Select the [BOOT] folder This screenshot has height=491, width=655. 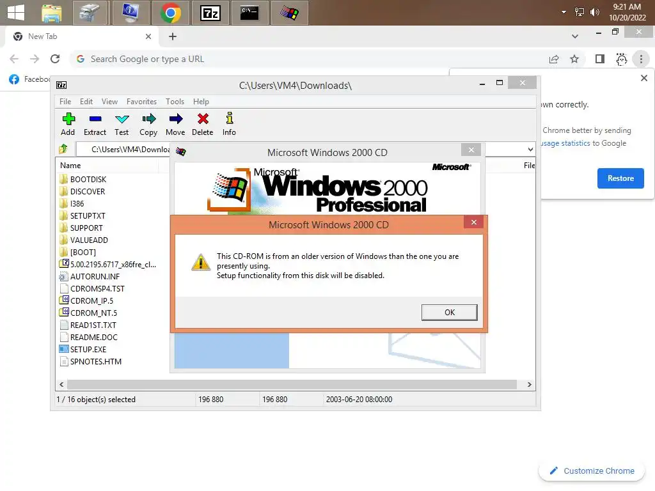coord(77,252)
